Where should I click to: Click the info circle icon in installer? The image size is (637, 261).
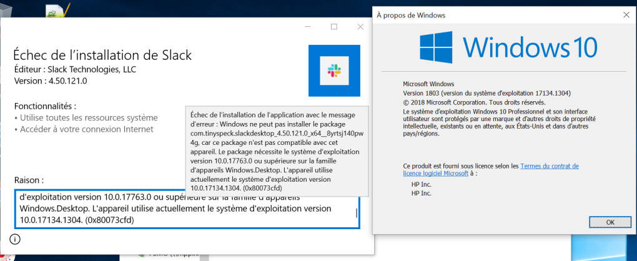pos(14,239)
